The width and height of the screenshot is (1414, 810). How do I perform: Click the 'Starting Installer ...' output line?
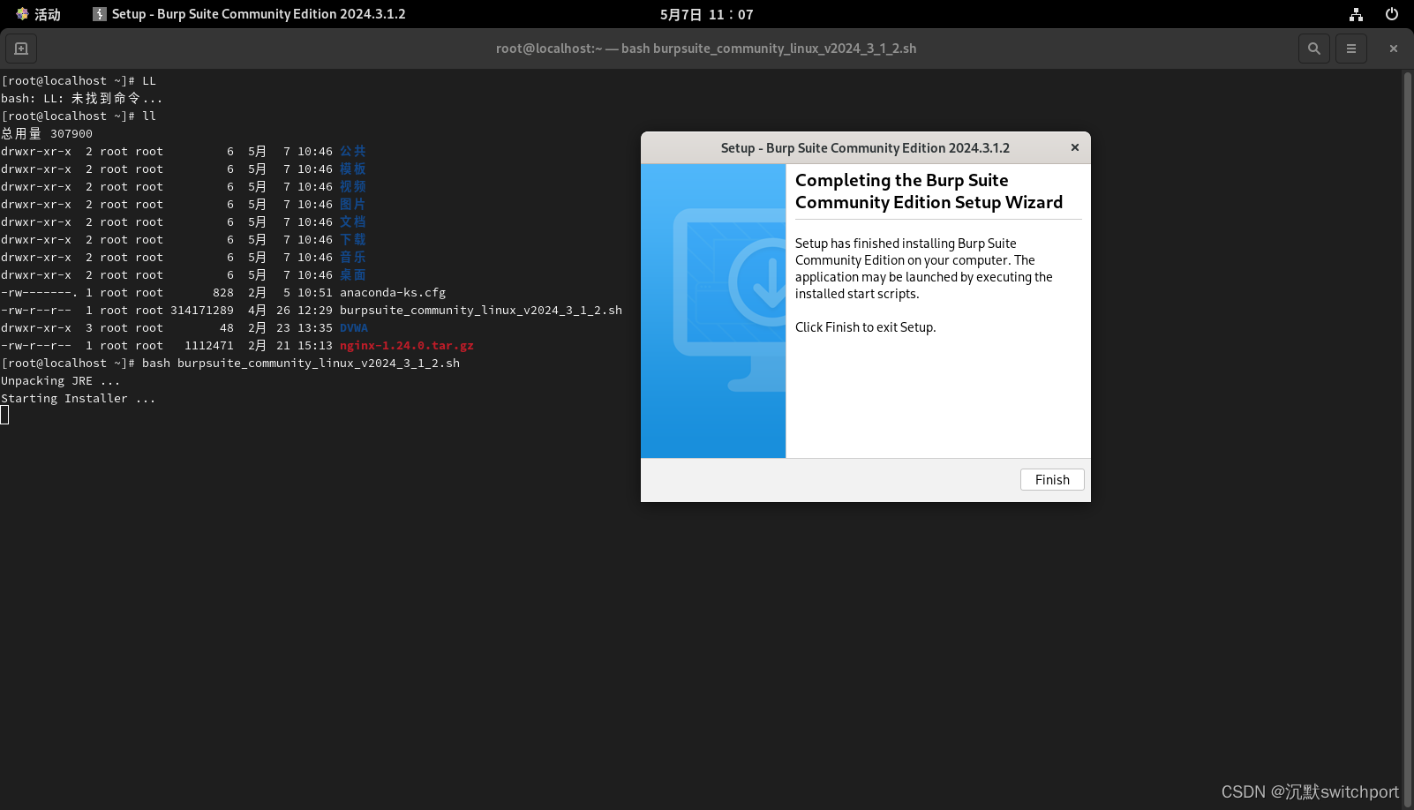[x=79, y=398]
